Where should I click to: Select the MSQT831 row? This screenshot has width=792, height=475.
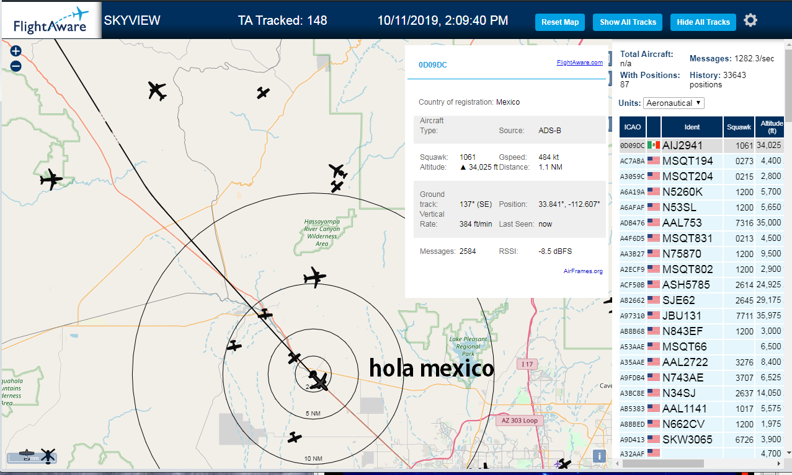(x=701, y=238)
